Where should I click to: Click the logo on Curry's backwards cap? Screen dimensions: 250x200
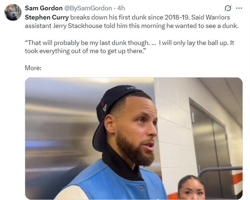pyautogui.click(x=105, y=107)
